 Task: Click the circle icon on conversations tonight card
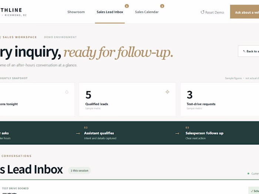click(x=67, y=92)
